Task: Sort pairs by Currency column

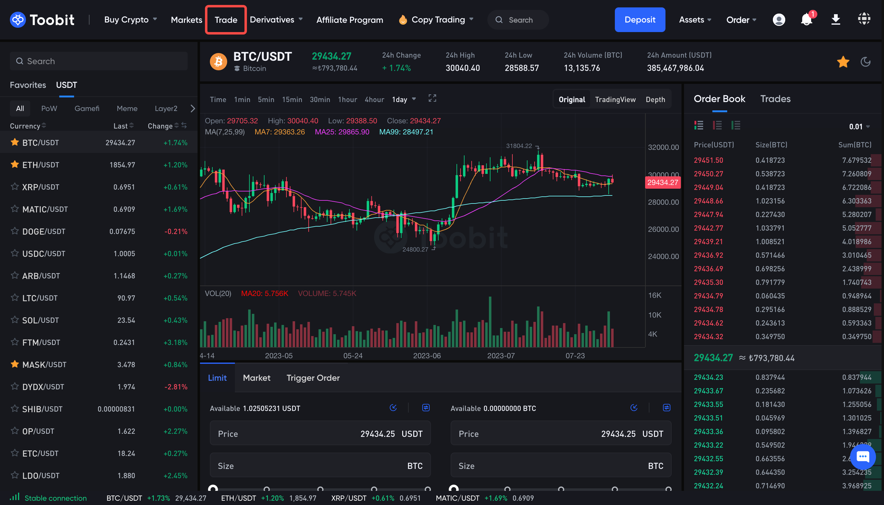Action: 28,126
